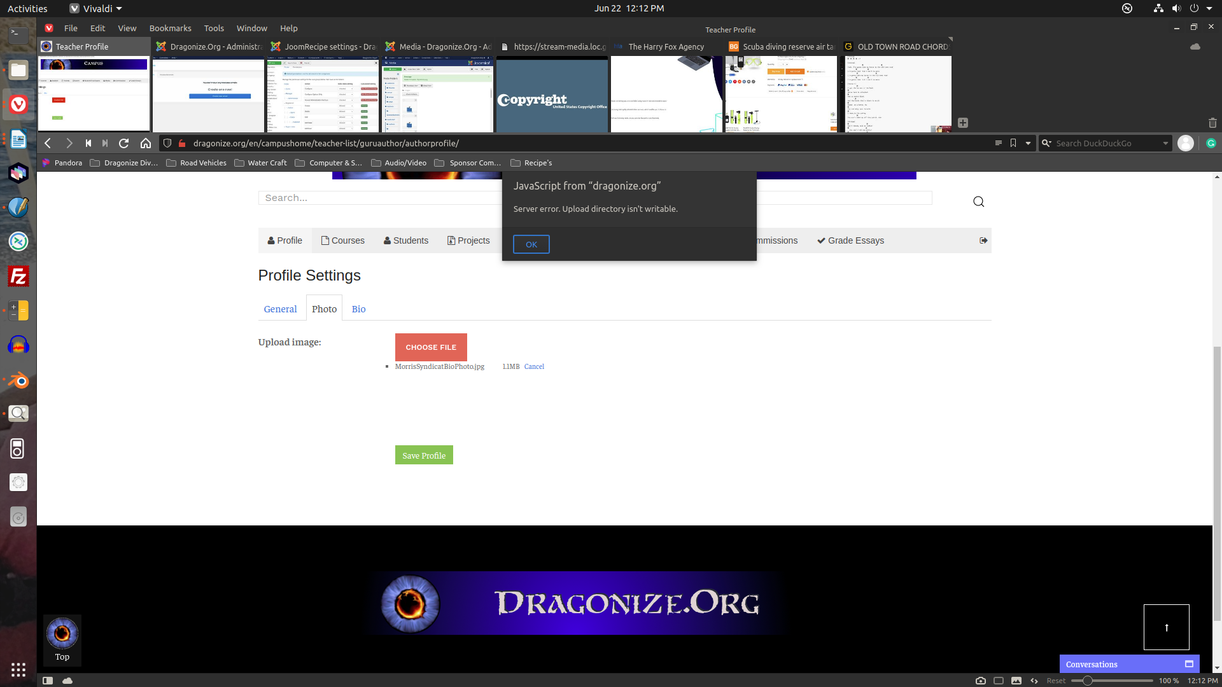Screen dimensions: 1222x687
Task: Open the closed tabs trash icon
Action: point(1212,123)
